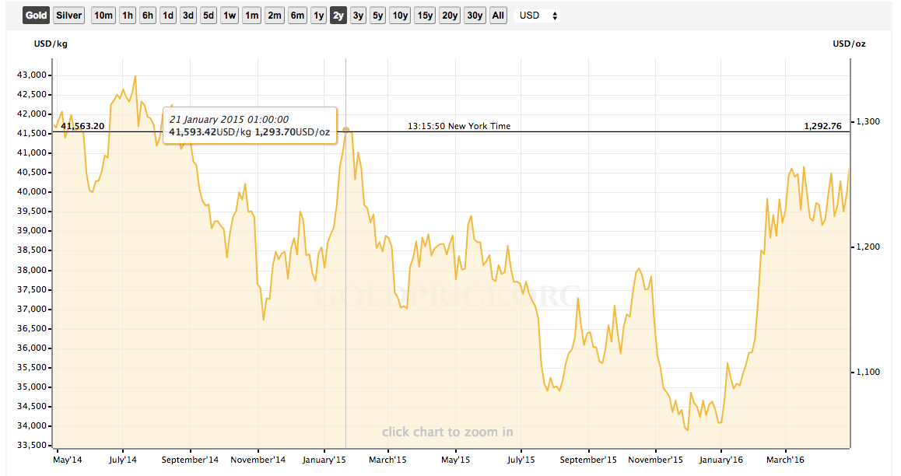Click the 1,200 right-axis value
This screenshot has height=476, width=901.
(868, 247)
